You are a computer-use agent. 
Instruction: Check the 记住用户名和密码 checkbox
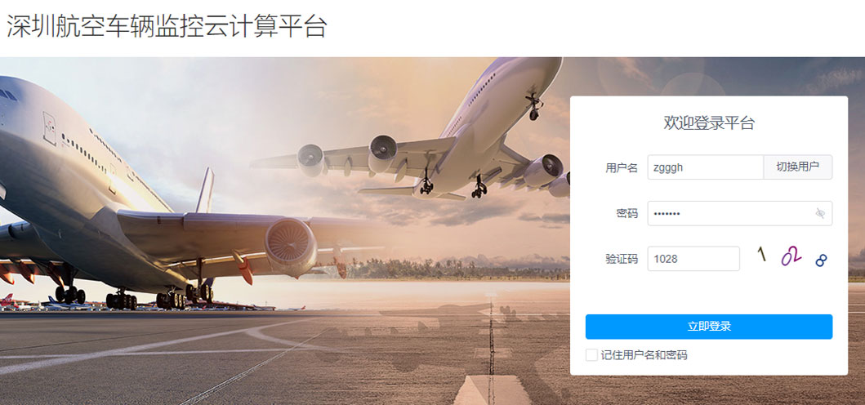pos(591,355)
